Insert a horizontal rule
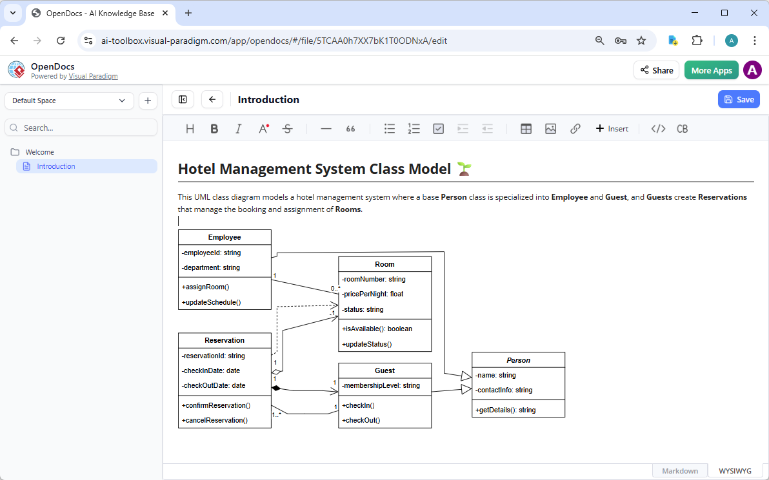This screenshot has height=480, width=769. (x=326, y=128)
